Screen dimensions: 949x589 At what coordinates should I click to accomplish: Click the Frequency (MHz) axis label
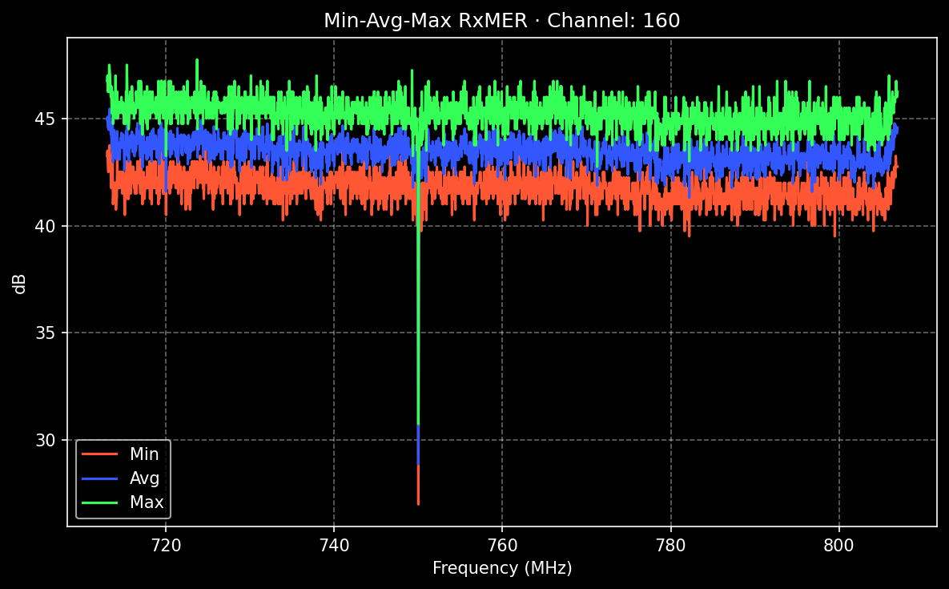502,567
